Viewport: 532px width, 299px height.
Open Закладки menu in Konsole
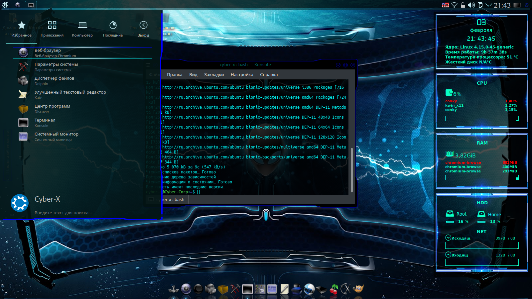click(x=214, y=74)
